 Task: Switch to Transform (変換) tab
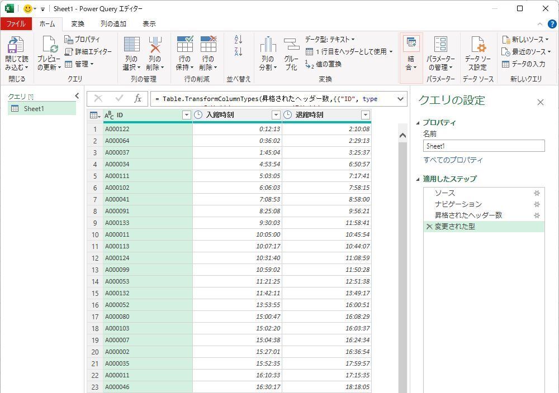pos(78,24)
